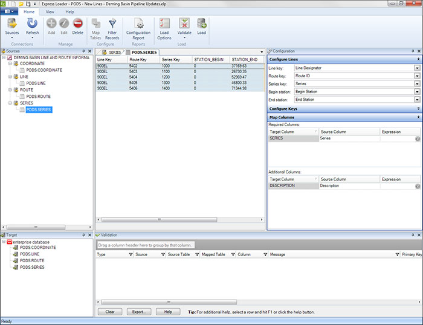This screenshot has width=423, height=325.
Task: Open the Route key dropdown
Action: [x=418, y=76]
